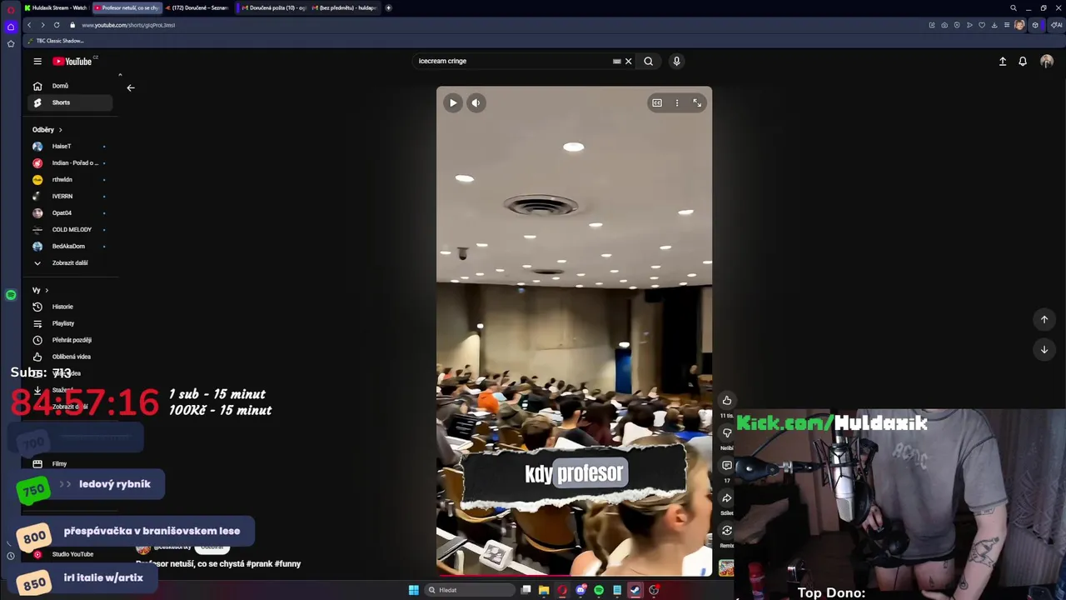Open a new browser tab with plus
Image resolution: width=1066 pixels, height=600 pixels.
(388, 7)
